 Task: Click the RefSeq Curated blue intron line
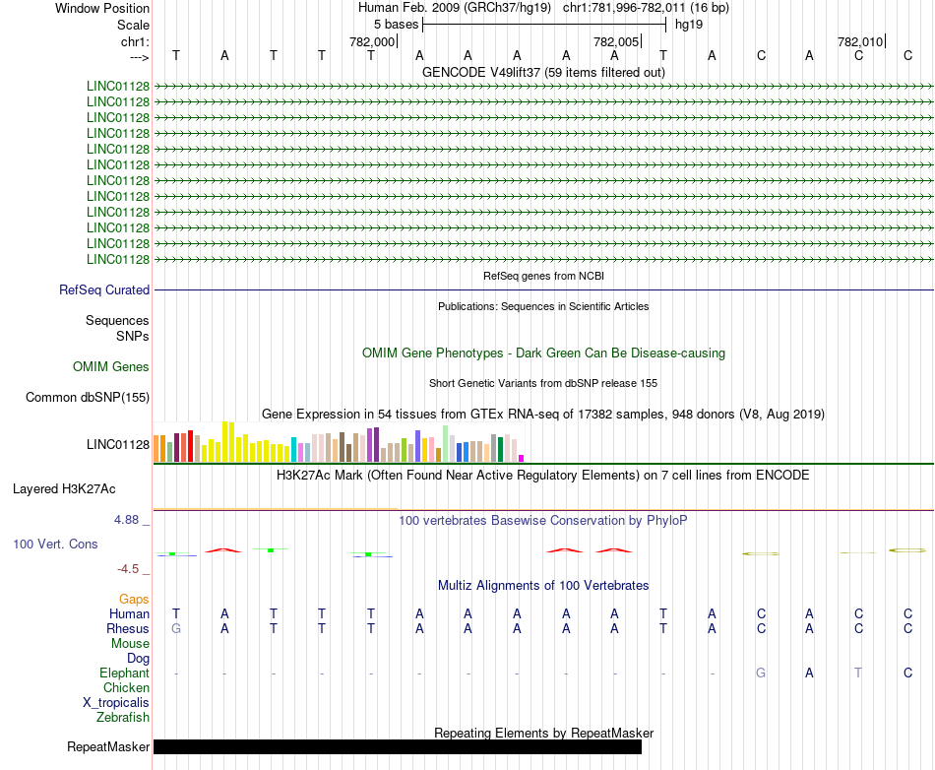point(543,289)
